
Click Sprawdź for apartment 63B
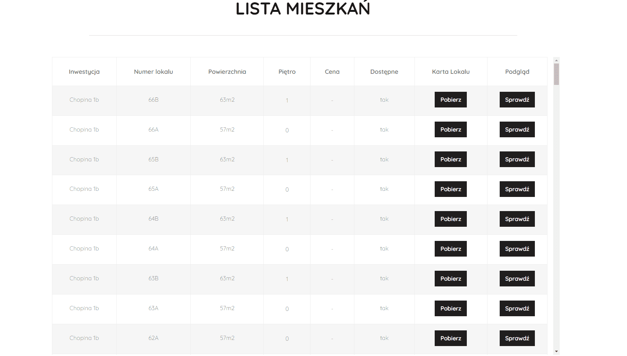(517, 279)
